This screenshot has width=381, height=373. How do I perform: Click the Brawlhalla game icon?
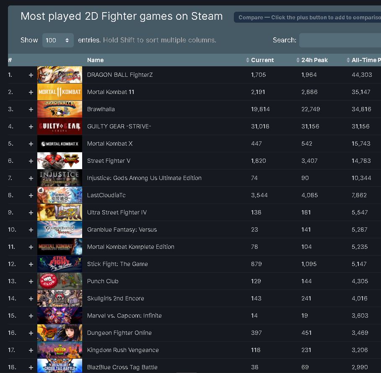tap(59, 109)
